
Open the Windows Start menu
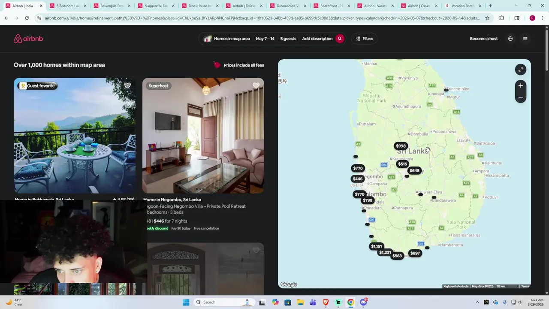[x=186, y=302]
